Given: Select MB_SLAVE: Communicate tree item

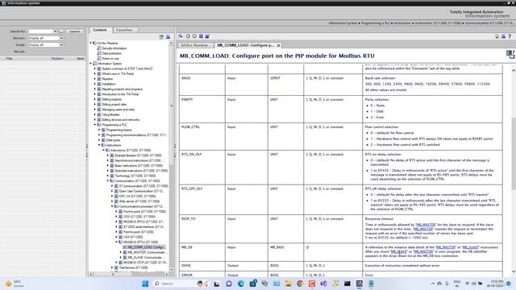Looking at the screenshot, I should pyautogui.click(x=145, y=258).
